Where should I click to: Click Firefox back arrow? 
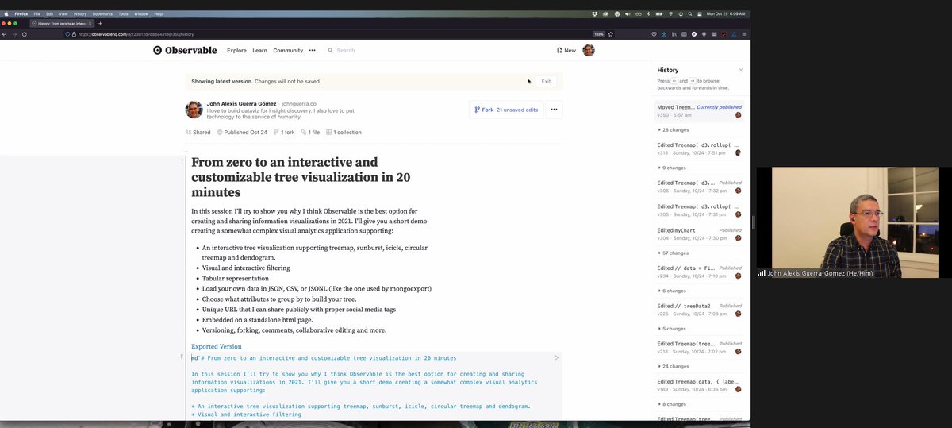pos(5,34)
